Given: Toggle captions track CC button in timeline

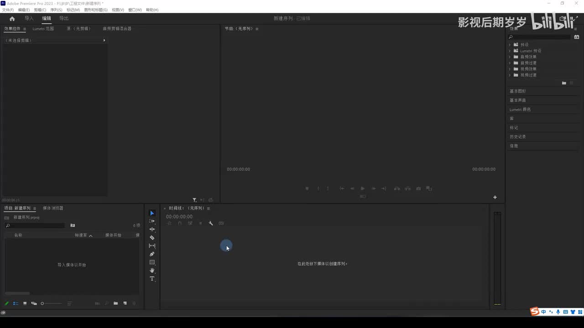Looking at the screenshot, I should (221, 223).
